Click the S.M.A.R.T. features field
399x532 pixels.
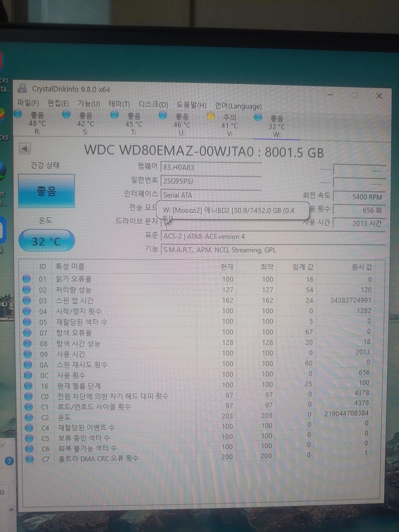point(273,250)
